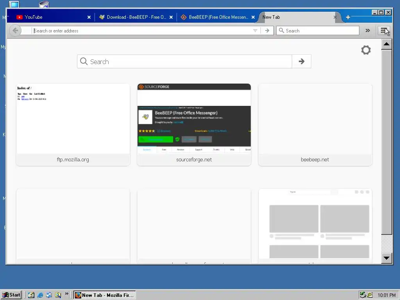Close the 'Download - BeeBEEP' tab

171,17
